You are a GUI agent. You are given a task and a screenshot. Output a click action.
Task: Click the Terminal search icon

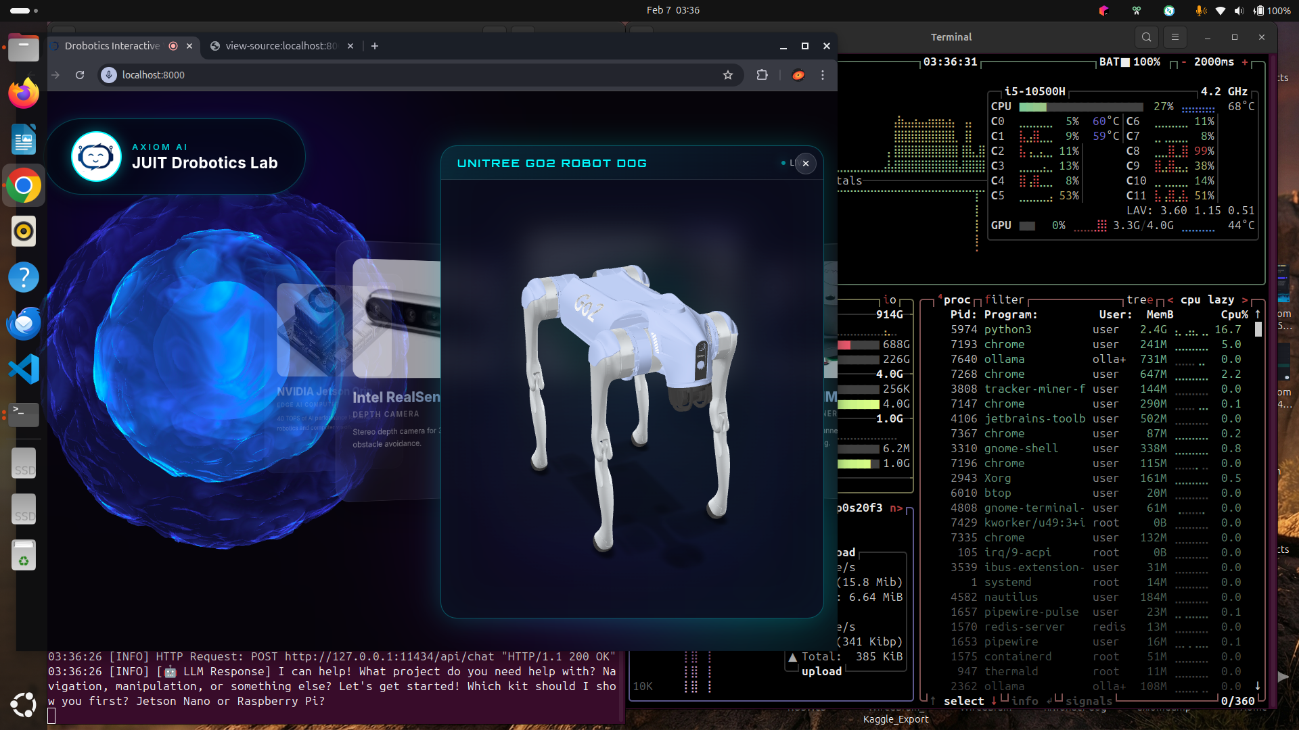pos(1146,37)
